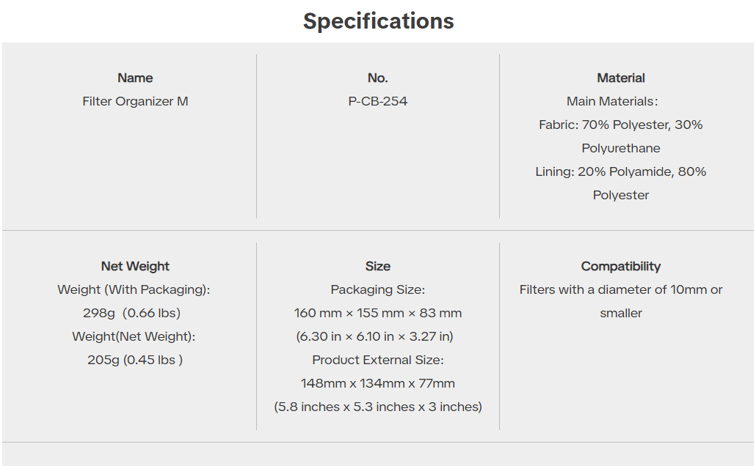Click the Filters with a diameter text

coord(621,289)
